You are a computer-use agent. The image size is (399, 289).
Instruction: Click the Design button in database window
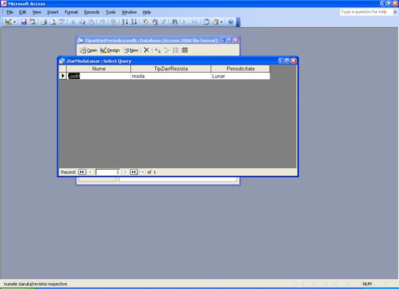(110, 50)
